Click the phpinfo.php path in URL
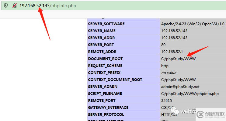The image size is (226, 121). coord(63,6)
